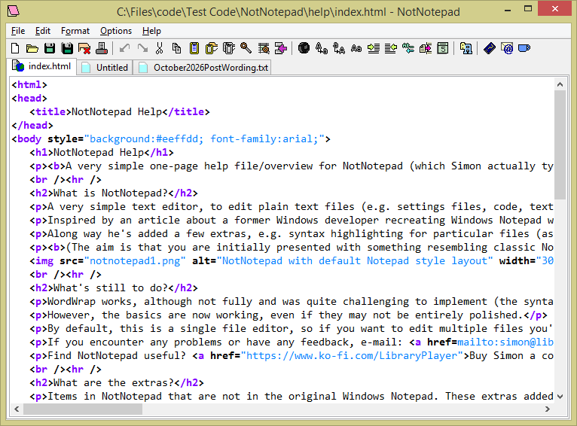Click the "notnotepad1.png" src value
Screen dimensions: 577x426
pos(135,261)
